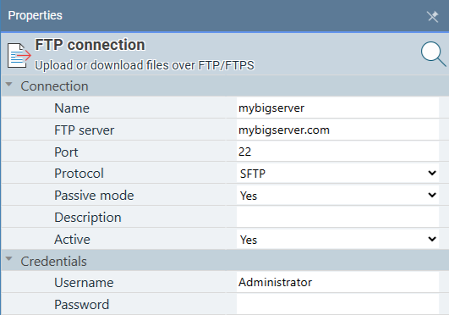The height and width of the screenshot is (315, 449).
Task: Click the FTP connection title text
Action: (90, 45)
